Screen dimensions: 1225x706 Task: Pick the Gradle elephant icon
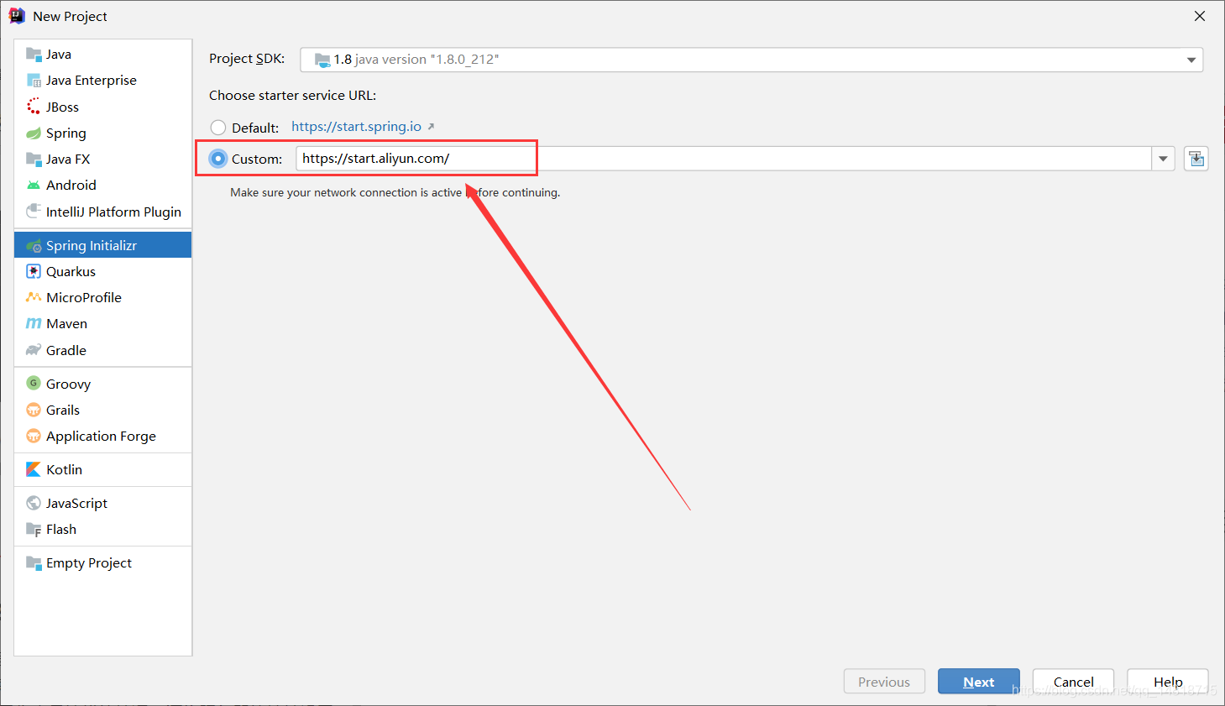pos(34,350)
